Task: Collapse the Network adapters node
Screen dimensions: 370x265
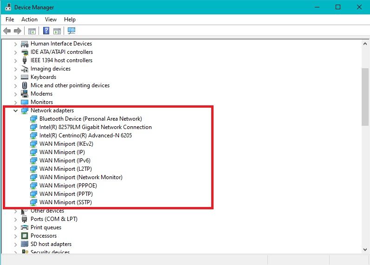Action: tap(16, 110)
